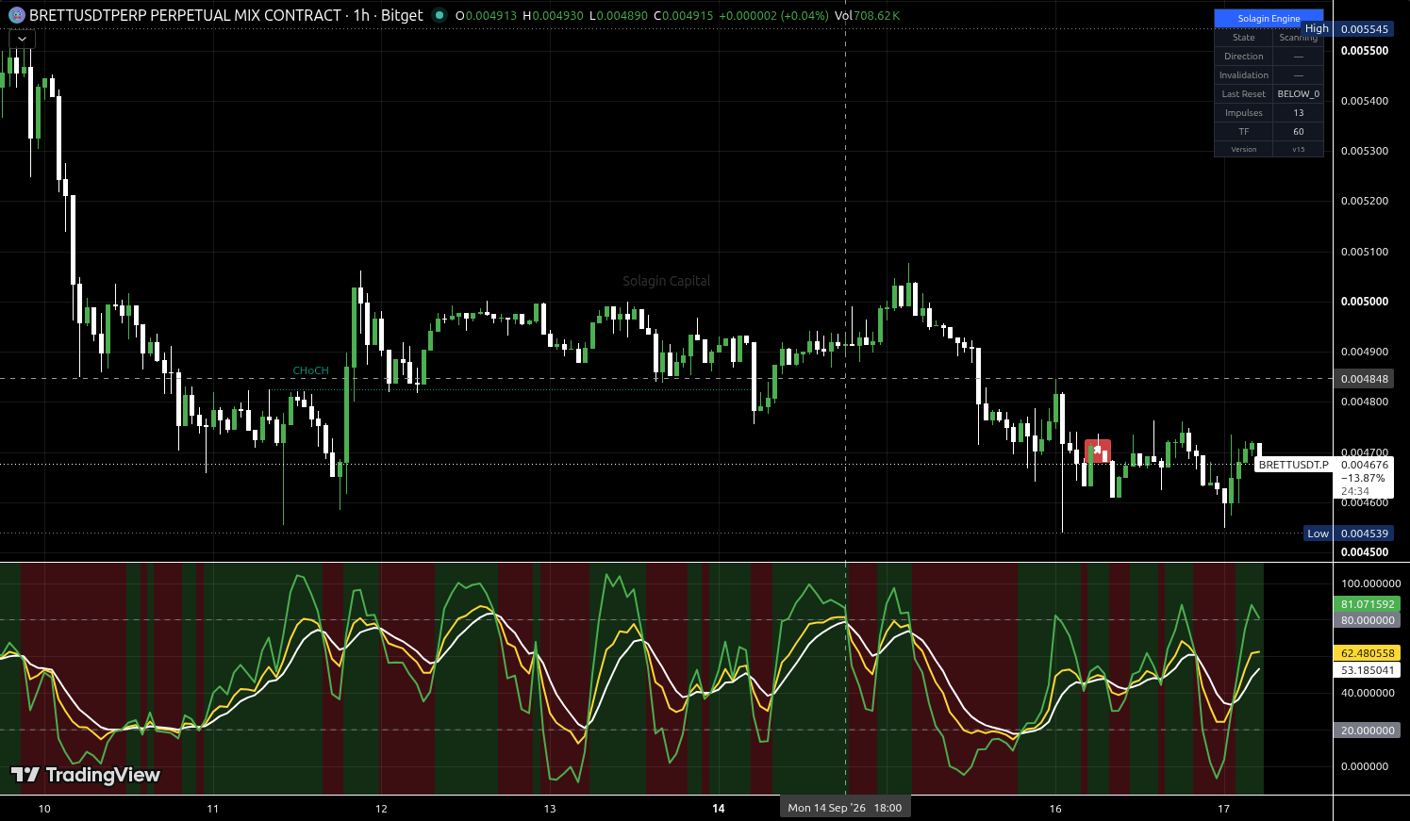Click the Bitget exchange name
The image size is (1410, 821).
[402, 15]
